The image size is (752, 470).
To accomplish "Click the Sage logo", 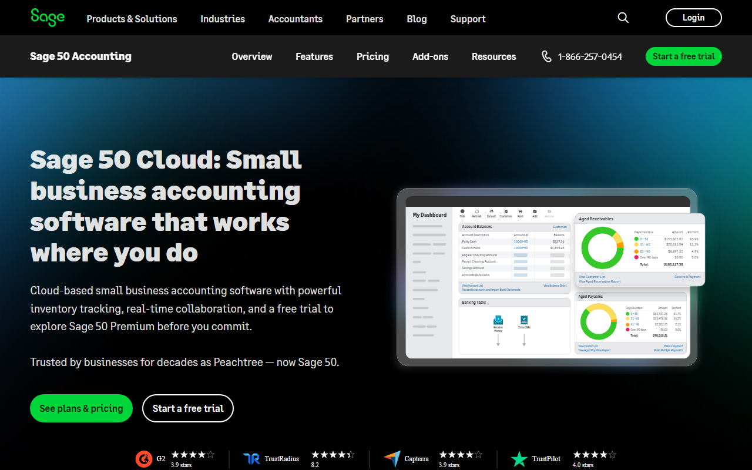I will point(48,18).
